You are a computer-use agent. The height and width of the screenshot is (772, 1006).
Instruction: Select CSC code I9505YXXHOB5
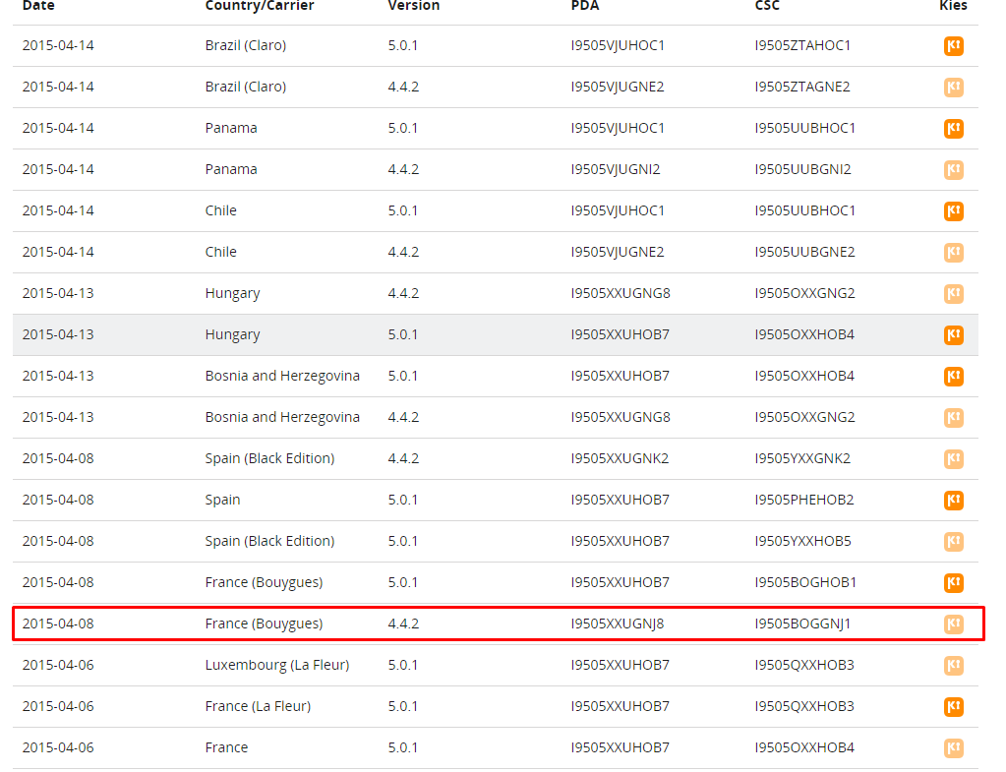pos(802,541)
